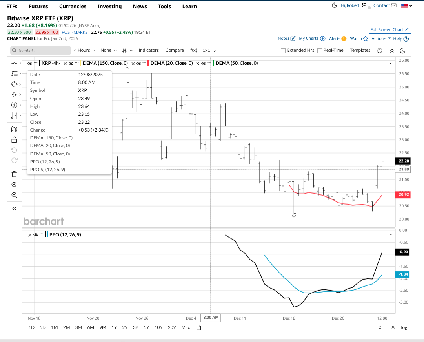The image size is (424, 342).
Task: Open the 4 Hours interval dropdown
Action: click(x=84, y=51)
